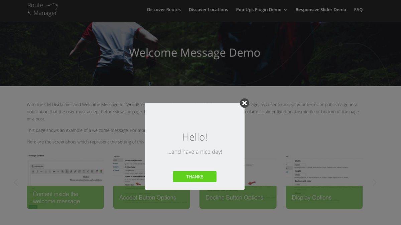
Task: Open the Discover Locations menu item
Action: coord(208,10)
